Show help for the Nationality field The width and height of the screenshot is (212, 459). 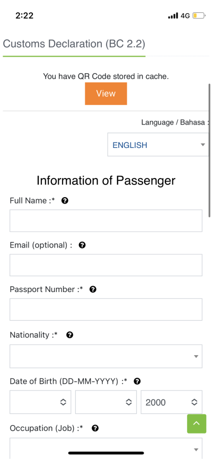(69, 335)
